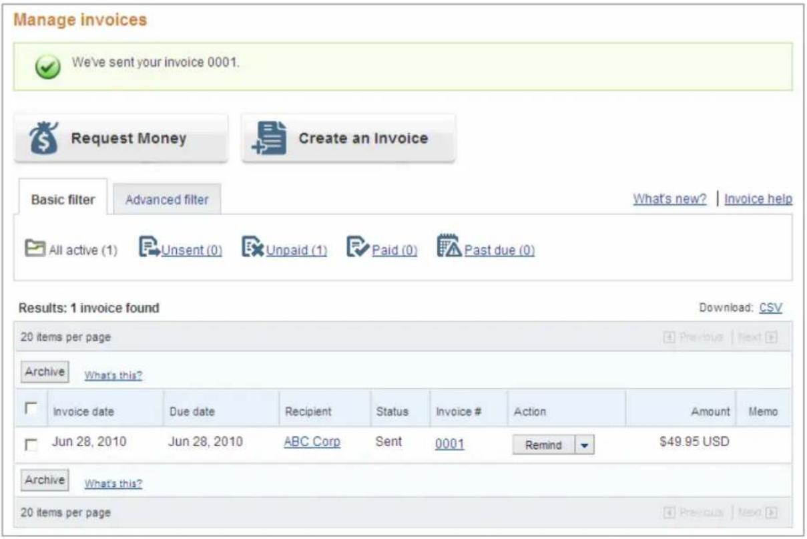
Task: Click the document icon on Create an Invoice
Action: point(269,139)
